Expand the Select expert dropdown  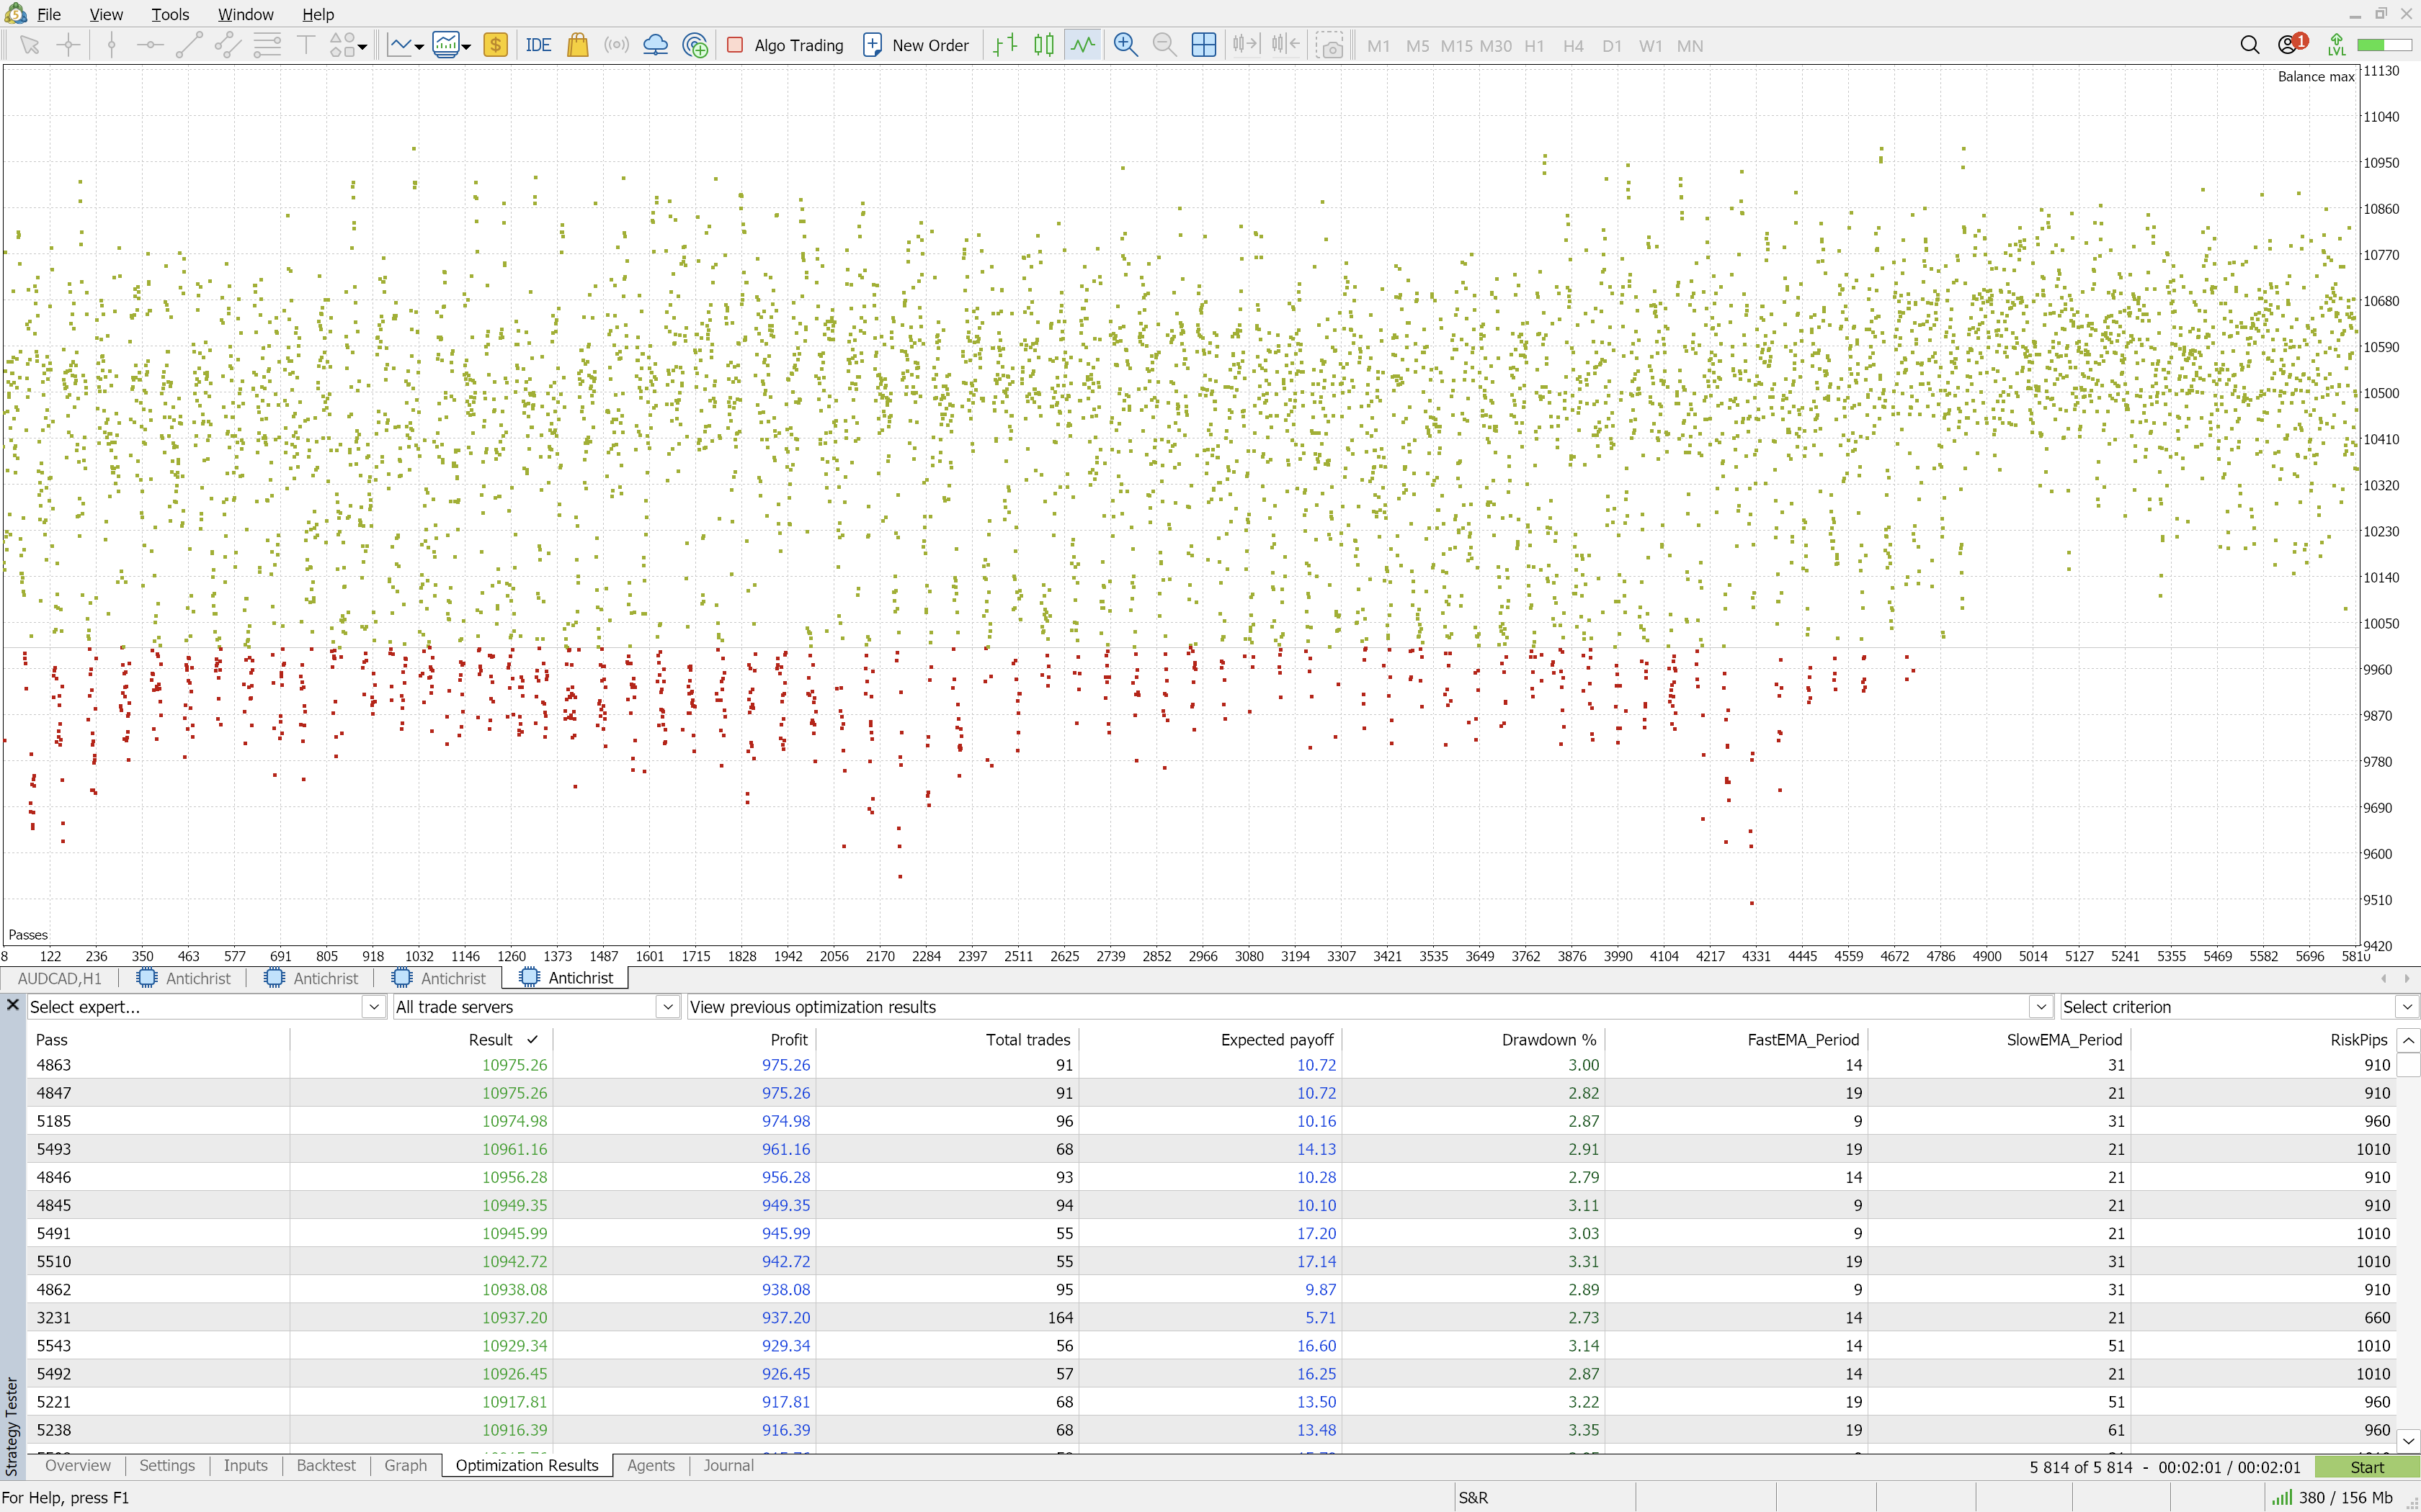click(x=373, y=1007)
